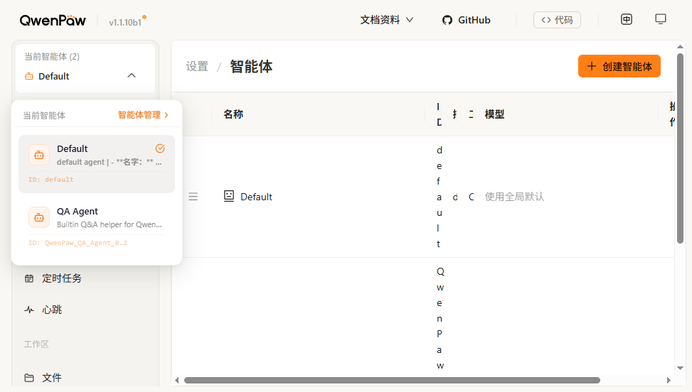Click the language switch icon

(627, 19)
